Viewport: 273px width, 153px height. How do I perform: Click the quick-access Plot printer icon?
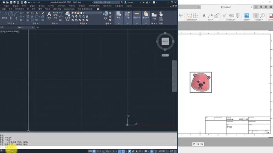coord(26,3)
